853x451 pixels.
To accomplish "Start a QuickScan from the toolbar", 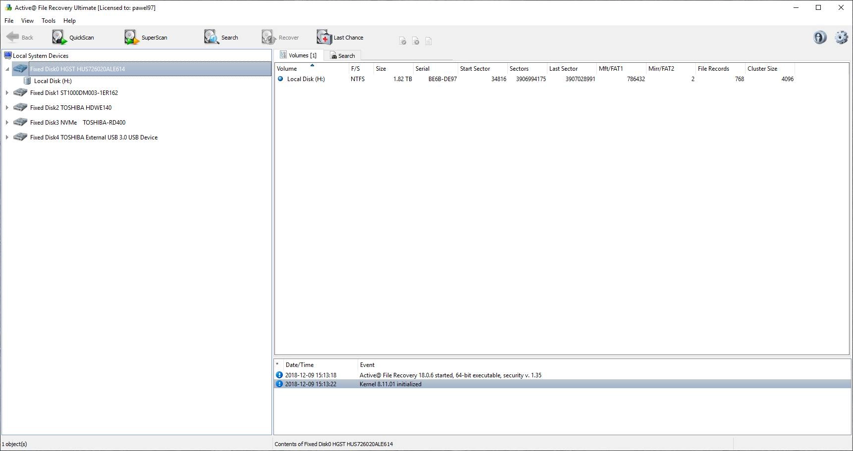I will pos(73,38).
